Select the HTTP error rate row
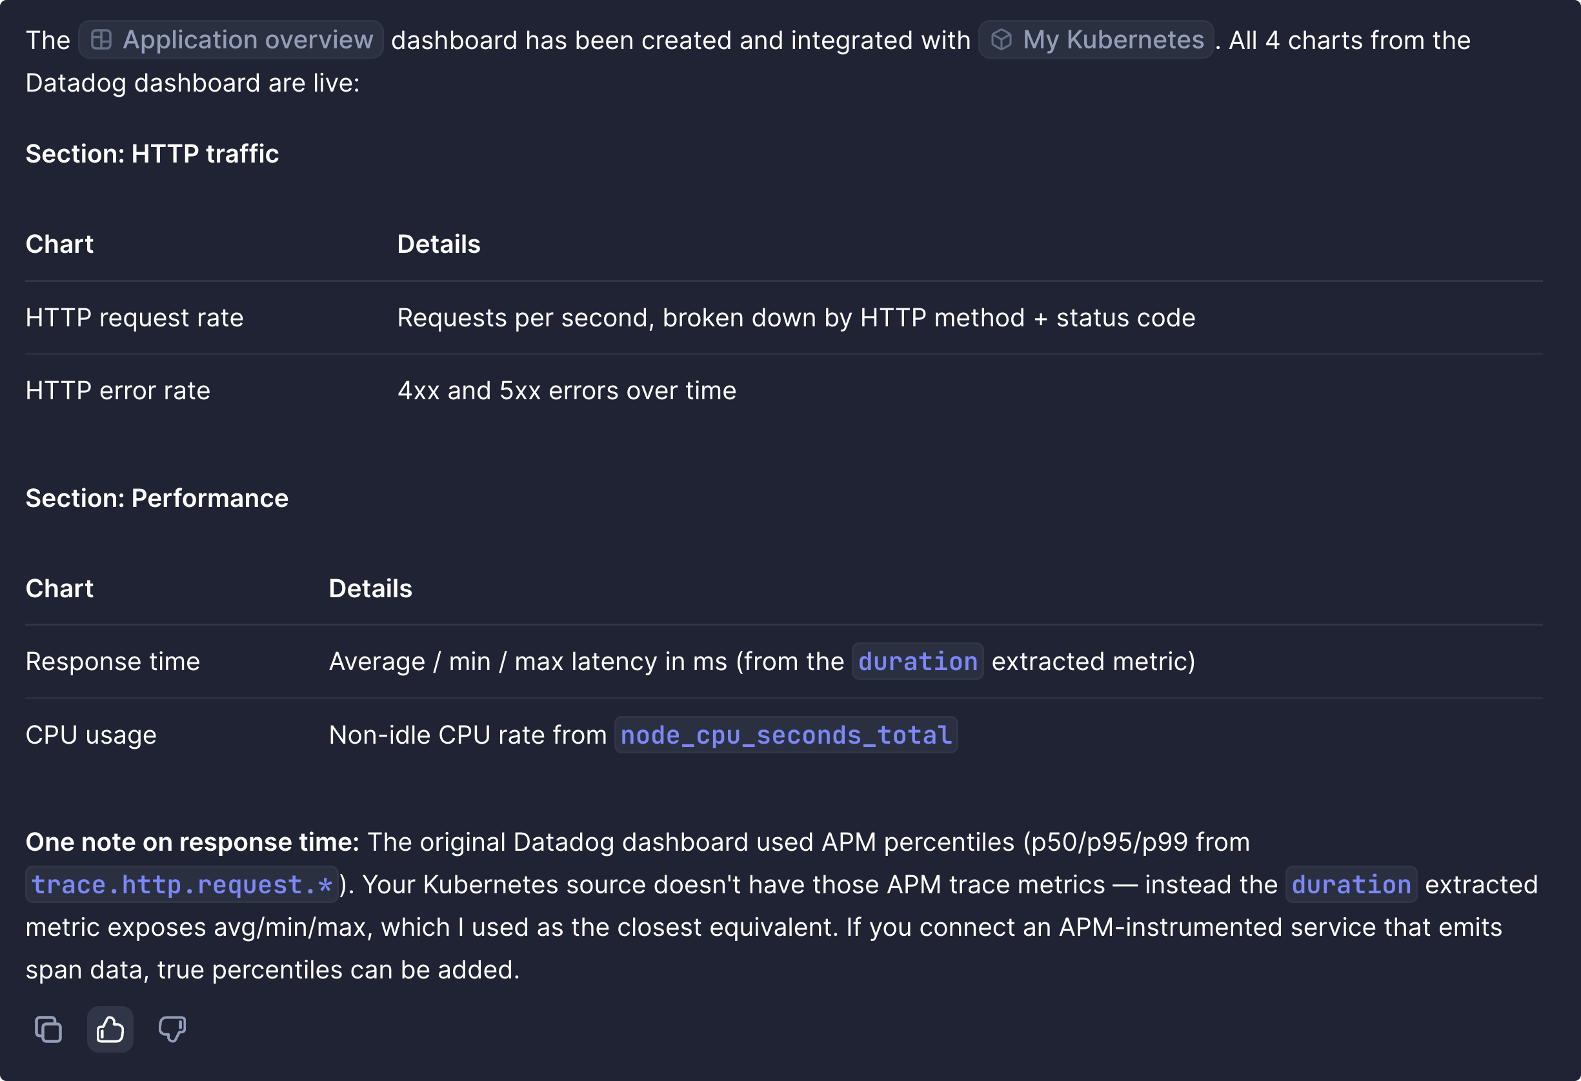 (783, 391)
